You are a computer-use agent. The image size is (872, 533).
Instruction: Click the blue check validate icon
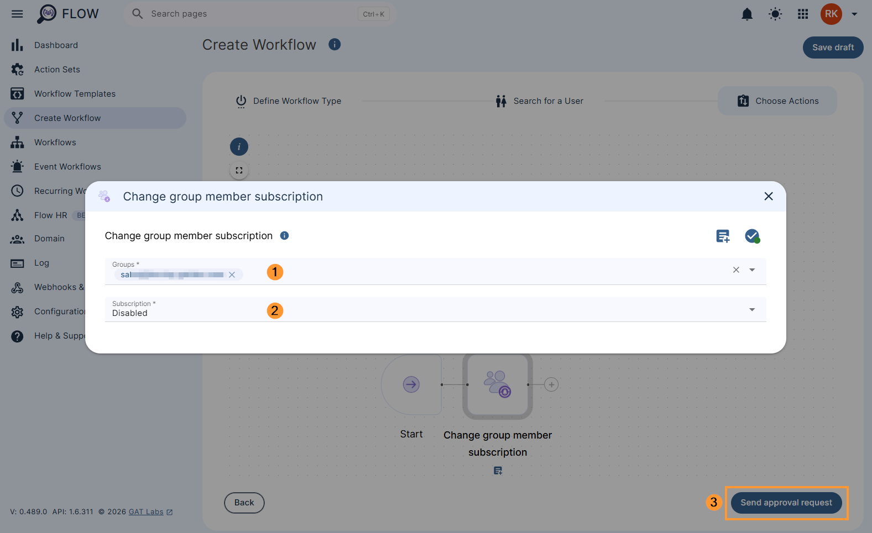coord(752,236)
